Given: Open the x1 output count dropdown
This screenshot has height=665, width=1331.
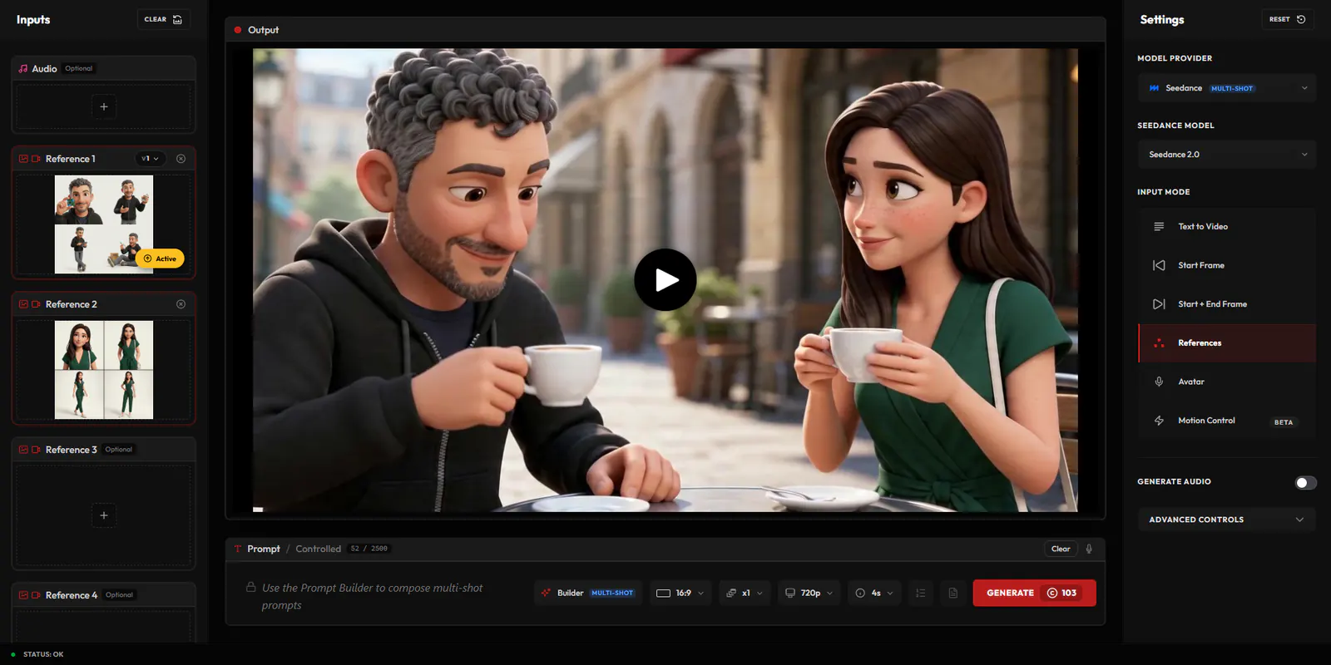Looking at the screenshot, I should click(744, 593).
